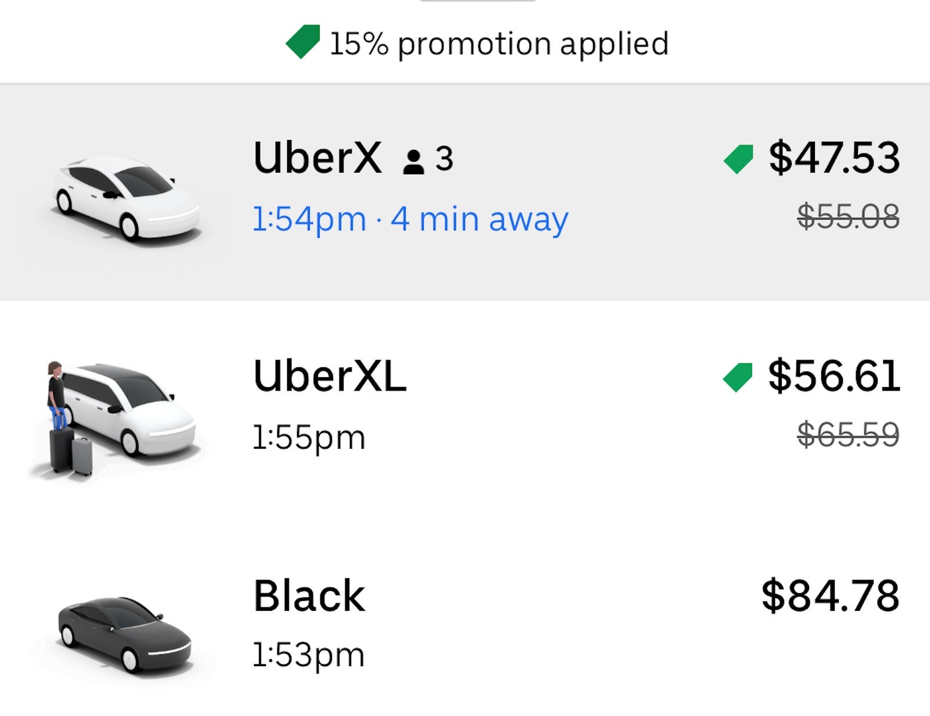The height and width of the screenshot is (716, 930).
Task: Select the UberXL ride option
Action: tap(465, 407)
